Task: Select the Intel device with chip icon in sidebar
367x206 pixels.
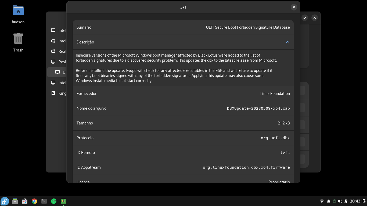Action: point(57,41)
